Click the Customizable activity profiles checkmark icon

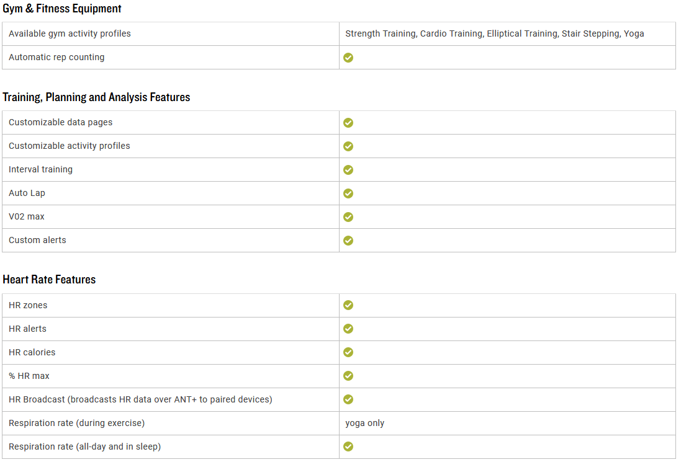pos(348,146)
